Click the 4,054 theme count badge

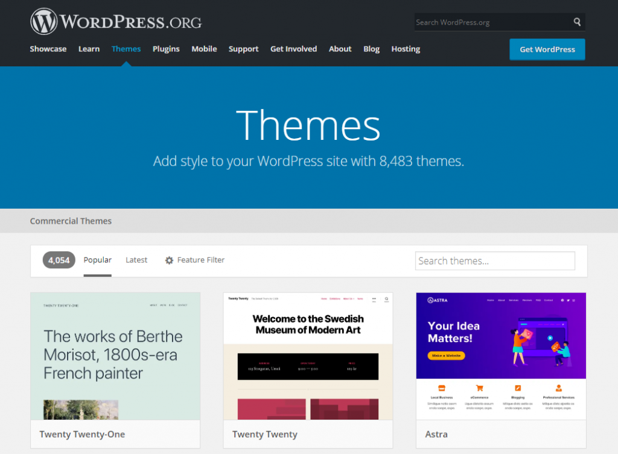(58, 260)
